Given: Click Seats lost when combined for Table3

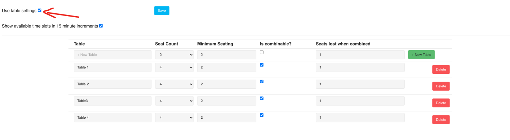Looking at the screenshot, I should pyautogui.click(x=360, y=101).
